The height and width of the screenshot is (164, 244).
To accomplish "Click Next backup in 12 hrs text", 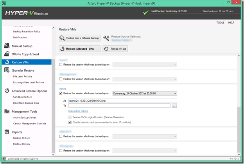I will coord(218,11).
